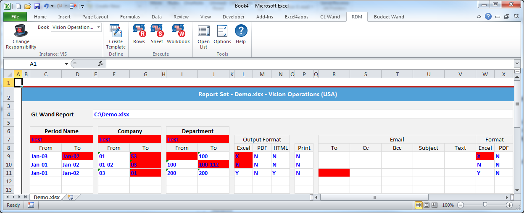The image size is (524, 213).
Task: Open Customize Quick Access Toolbar dropdown
Action: (82, 6)
